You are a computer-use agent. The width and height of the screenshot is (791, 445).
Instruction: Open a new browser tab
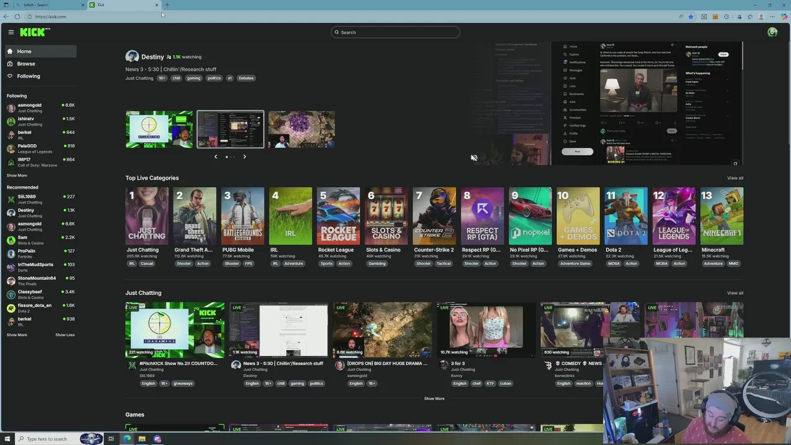tap(167, 5)
